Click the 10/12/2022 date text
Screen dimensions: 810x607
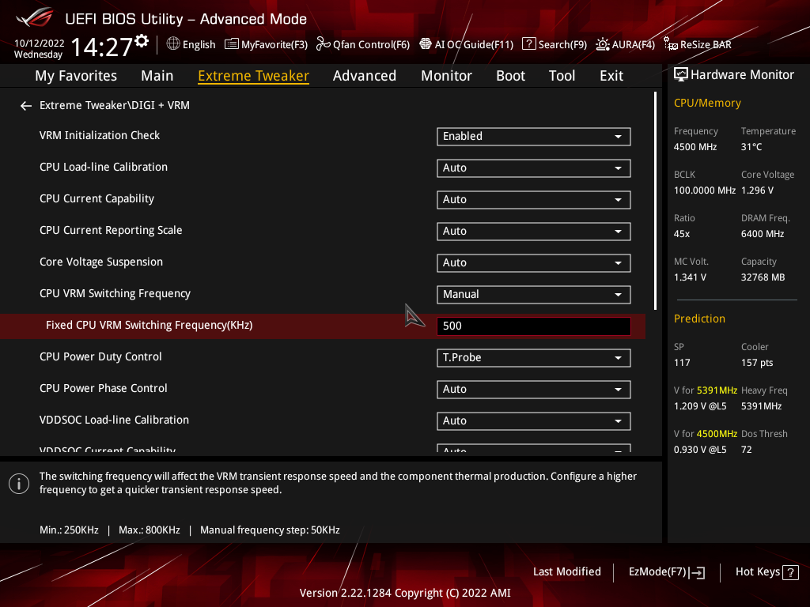point(40,43)
